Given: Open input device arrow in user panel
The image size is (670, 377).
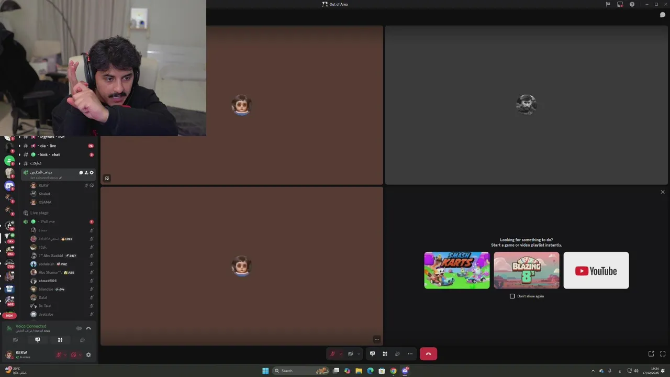Looking at the screenshot, I should (65, 355).
